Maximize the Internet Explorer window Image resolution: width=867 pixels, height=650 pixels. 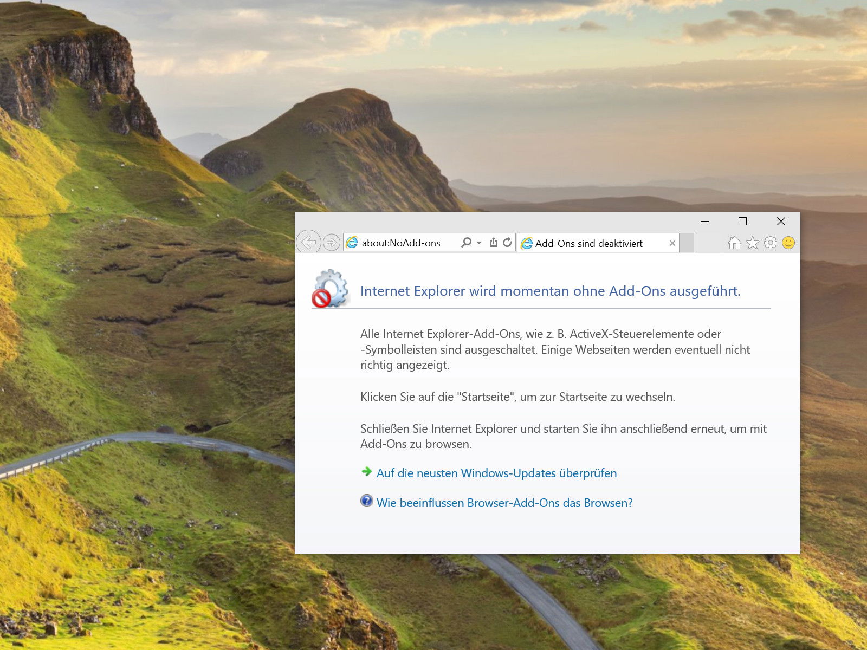(x=742, y=221)
